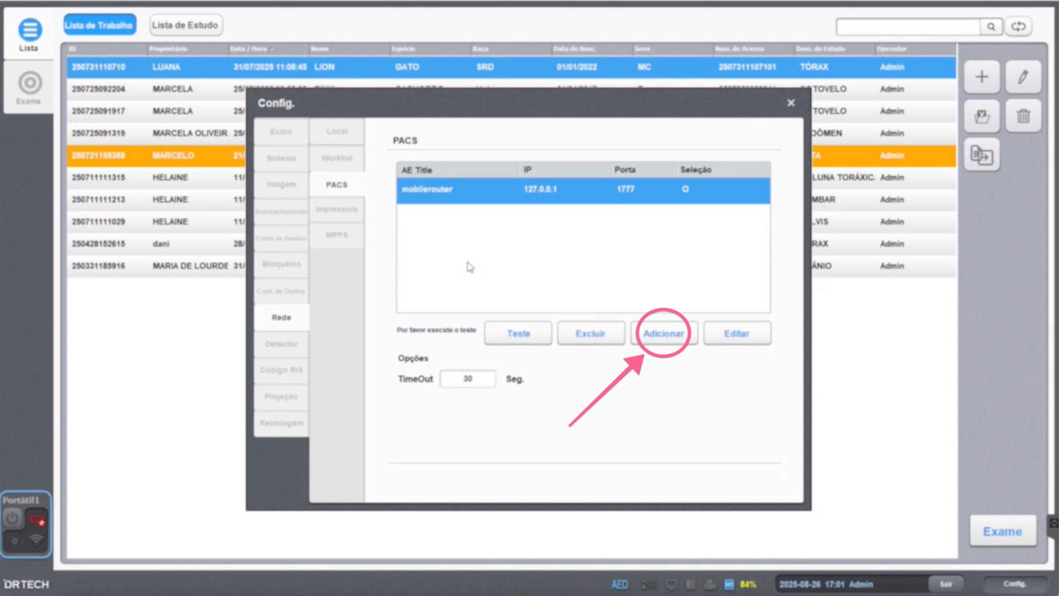Click the magnifier icon to search
Viewport: 1059px width, 596px height.
[990, 26]
